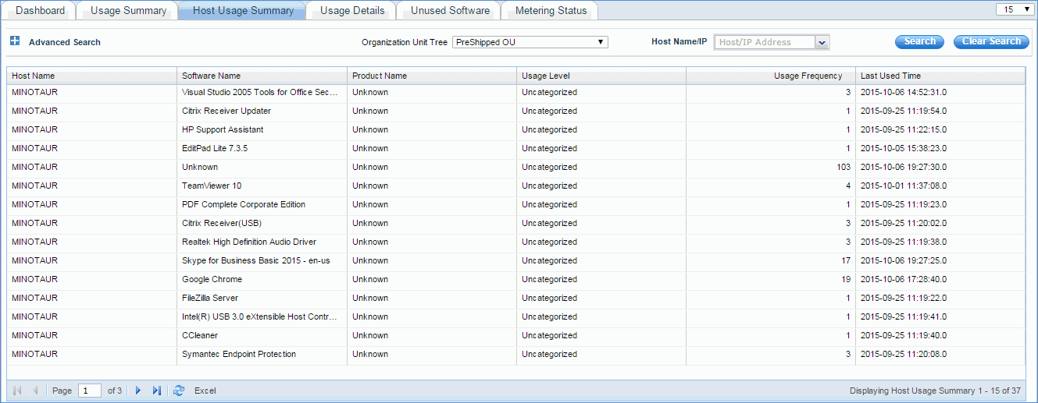Screen dimensions: 1038x403
Task: Expand Advanced Search with the plus icon
Action: (15, 41)
